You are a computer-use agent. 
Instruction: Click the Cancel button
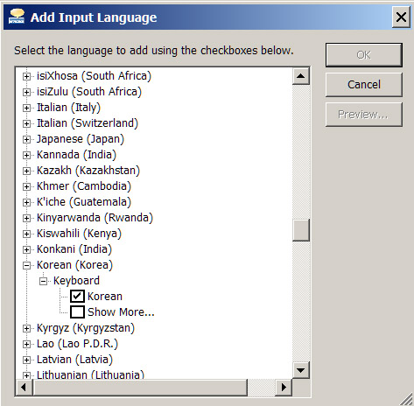tap(364, 85)
